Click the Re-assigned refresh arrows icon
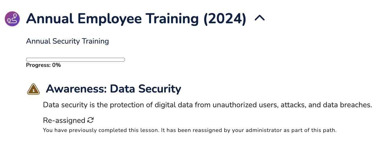The width and height of the screenshot is (380, 145). pos(91,120)
